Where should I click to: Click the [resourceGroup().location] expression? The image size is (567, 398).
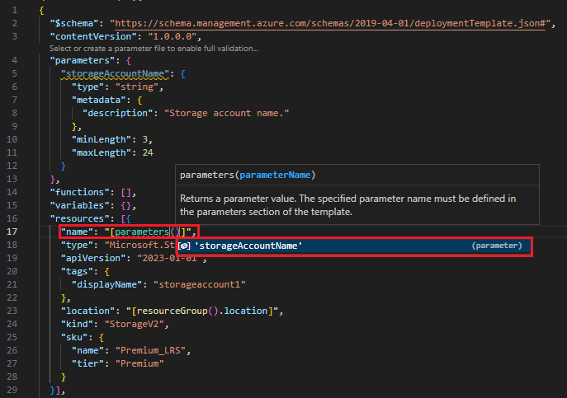(202, 311)
